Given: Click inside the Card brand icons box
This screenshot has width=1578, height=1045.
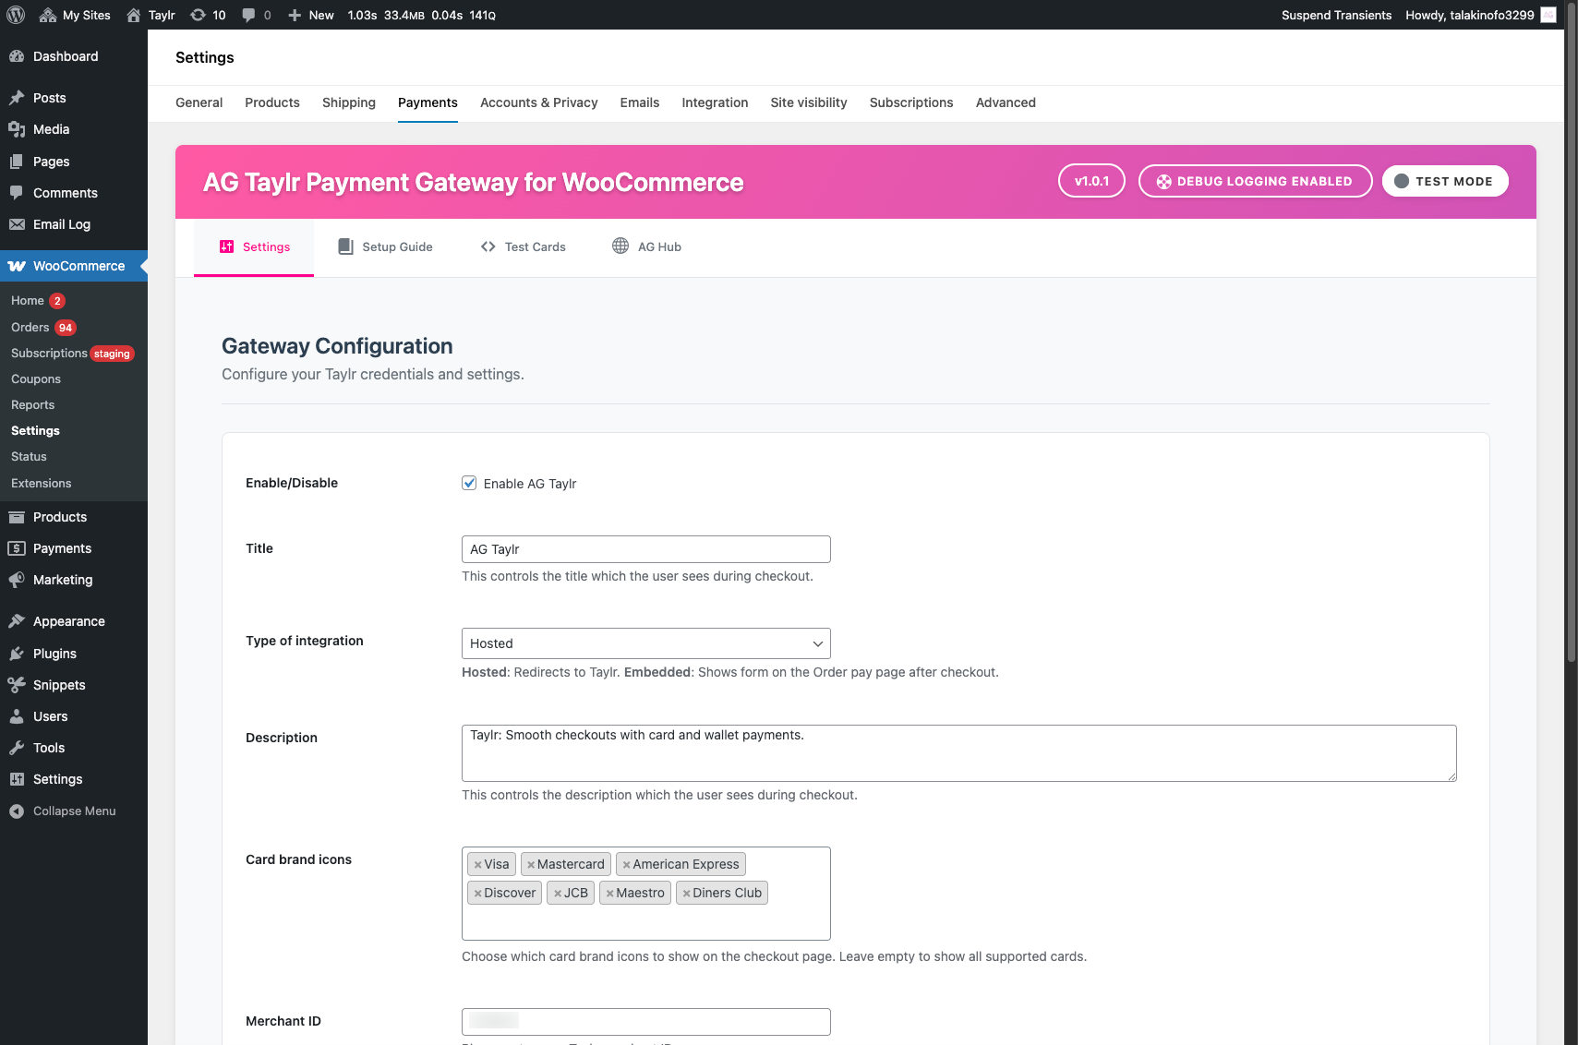Looking at the screenshot, I should tap(646, 894).
